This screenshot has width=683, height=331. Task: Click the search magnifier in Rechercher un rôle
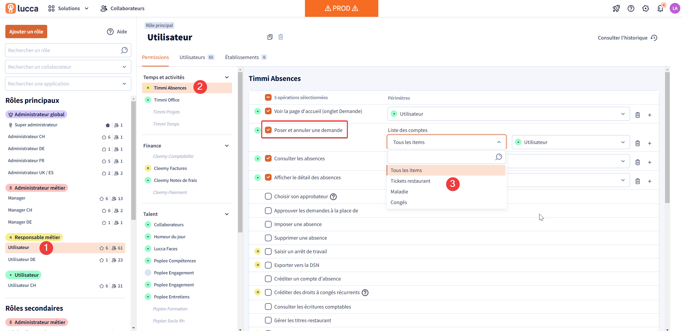[x=124, y=50]
